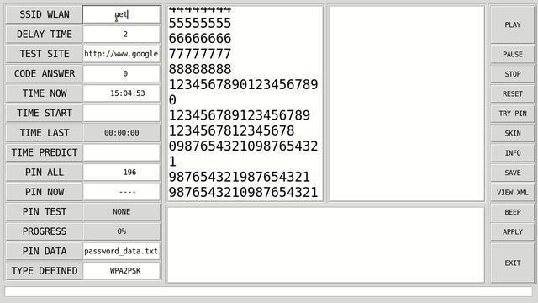Click the TRY PIN button

point(512,114)
